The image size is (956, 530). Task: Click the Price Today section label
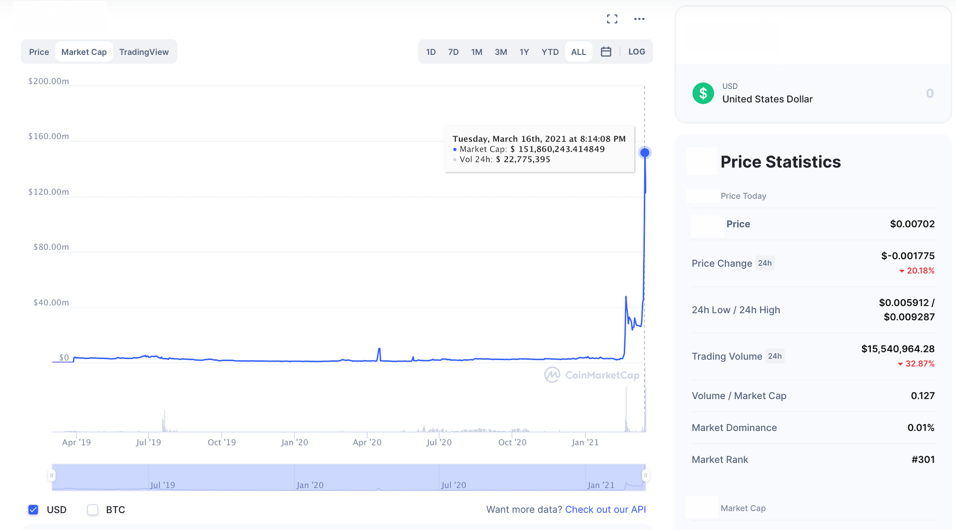(743, 196)
